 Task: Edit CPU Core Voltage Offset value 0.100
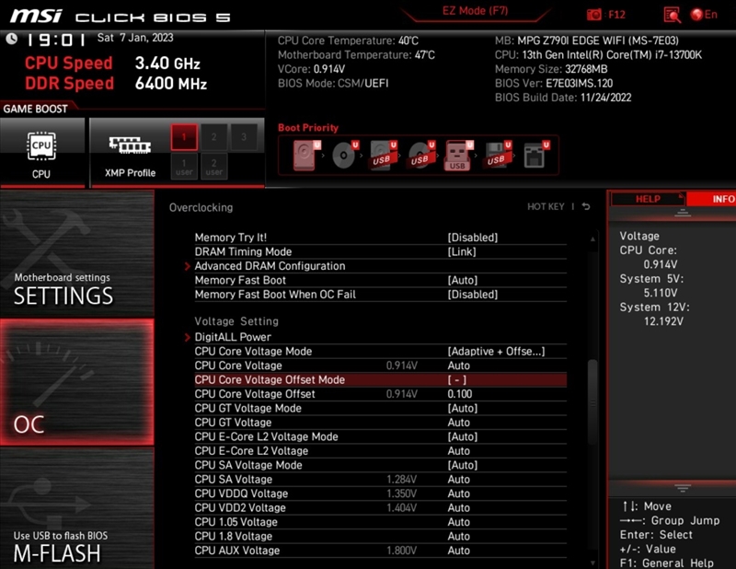459,394
